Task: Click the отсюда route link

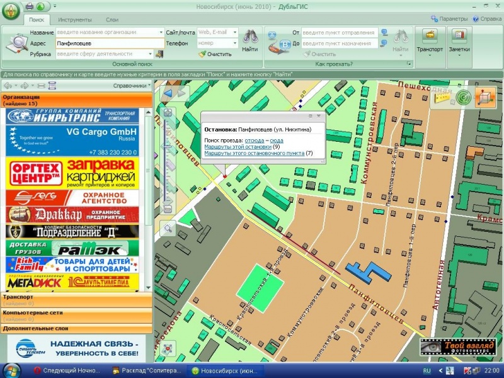Action: coord(255,140)
